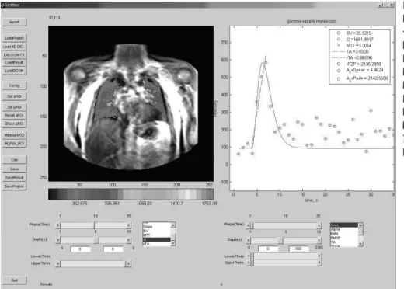Click right arrow of left UpperThres slider
This screenshot has height=289, width=404.
[x=128, y=263]
